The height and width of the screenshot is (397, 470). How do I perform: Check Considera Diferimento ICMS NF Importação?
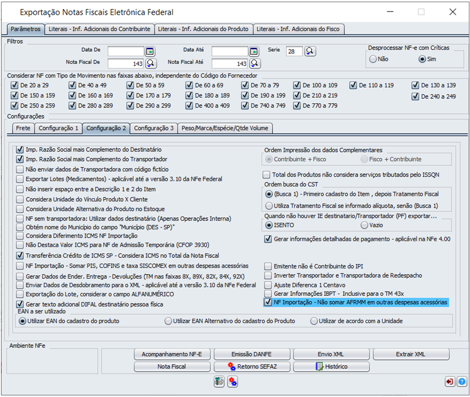pos(20,236)
